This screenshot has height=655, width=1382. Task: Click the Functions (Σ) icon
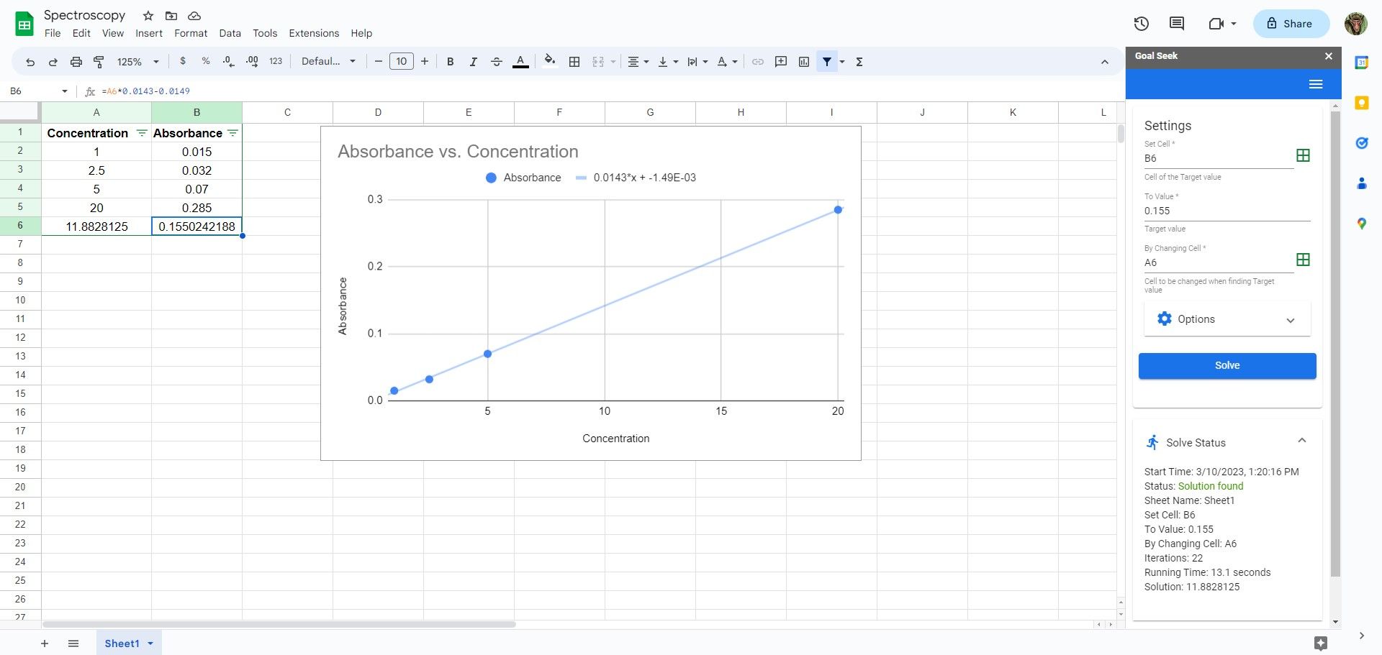click(x=858, y=62)
